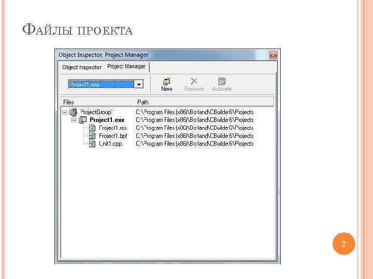Click the path text in Project1.res row
Image resolution: width=373 pixels, height=279 pixels.
[x=195, y=128]
